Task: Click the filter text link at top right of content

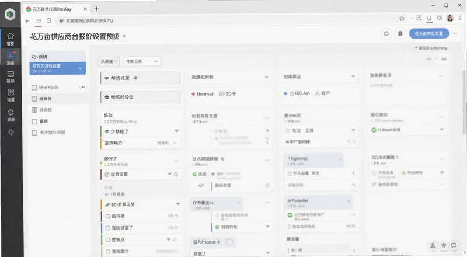Action: 431,48
